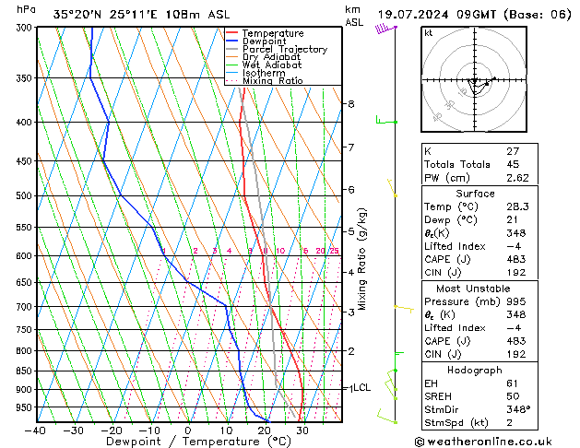This screenshot has width=580, height=448.
Task: Click the green wind barb at 400 hPa
Action: (x=386, y=120)
